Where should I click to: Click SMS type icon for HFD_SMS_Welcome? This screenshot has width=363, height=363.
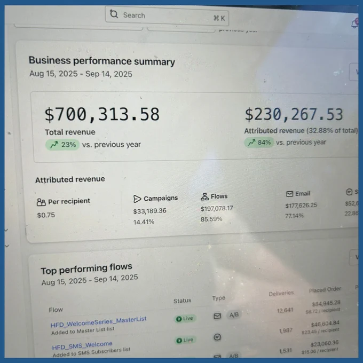(x=217, y=337)
